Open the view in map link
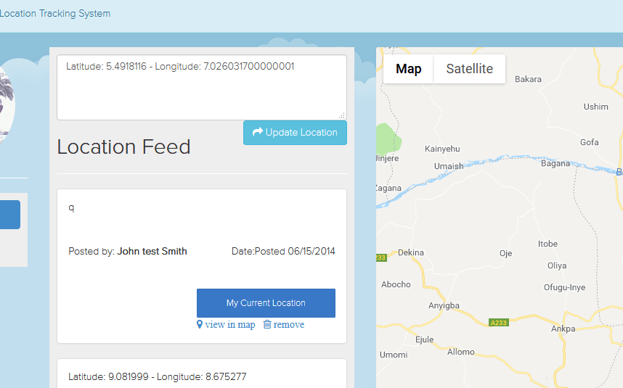 point(230,324)
